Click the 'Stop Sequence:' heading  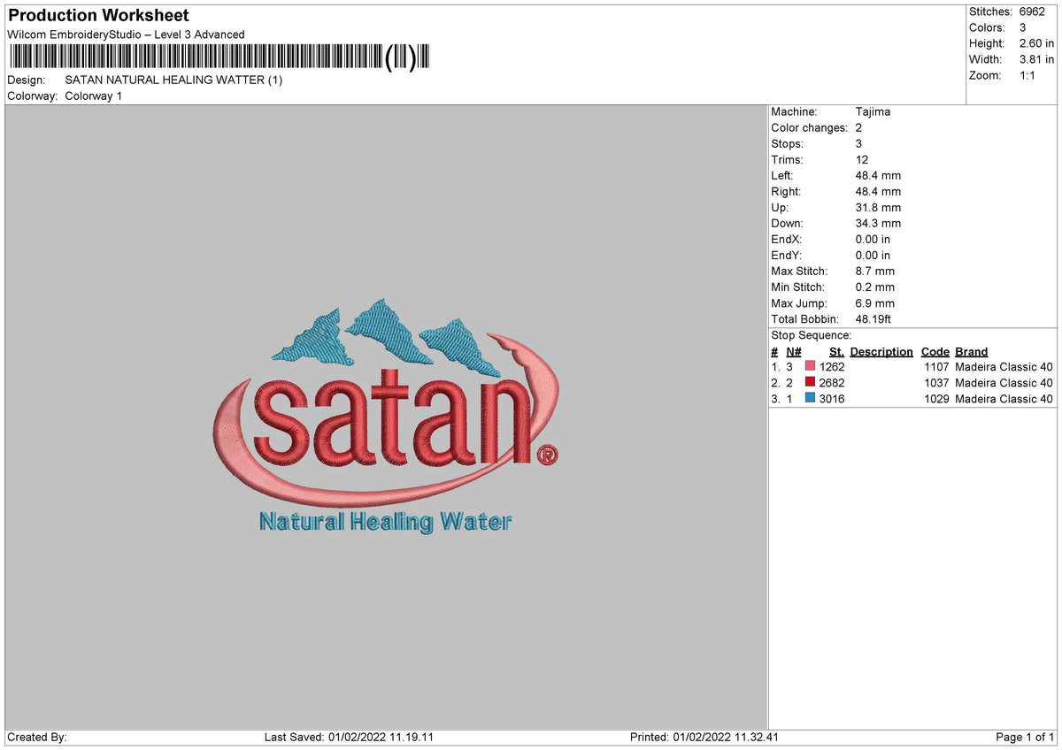point(811,335)
